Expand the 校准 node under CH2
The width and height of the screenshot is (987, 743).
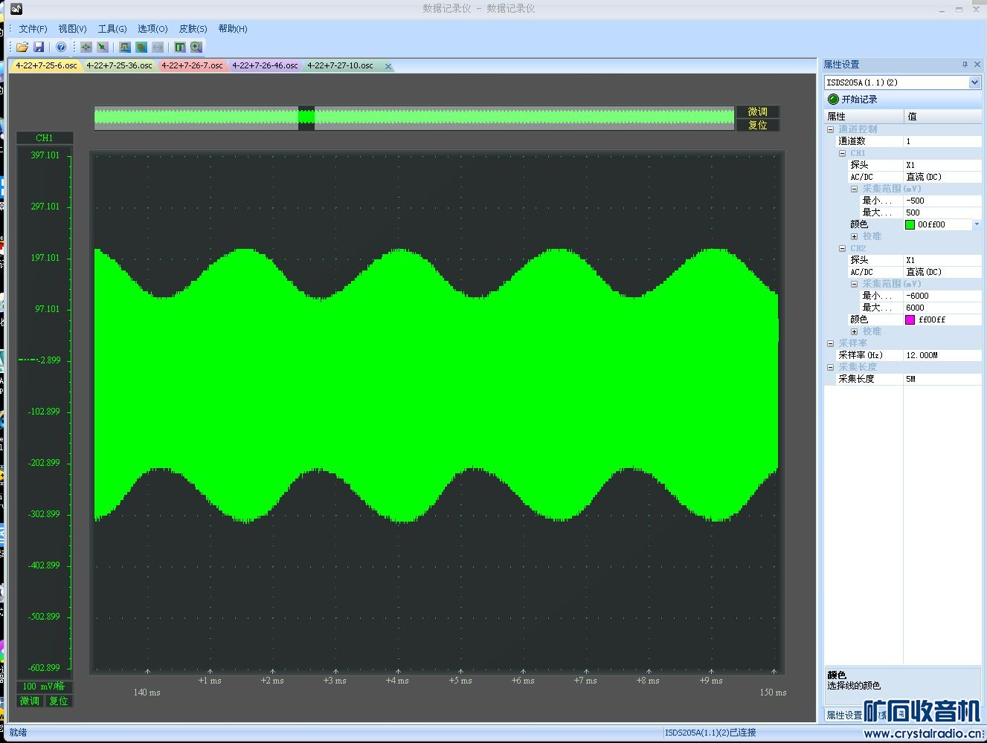tap(854, 331)
